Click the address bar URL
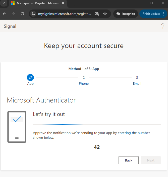 pos(65,14)
